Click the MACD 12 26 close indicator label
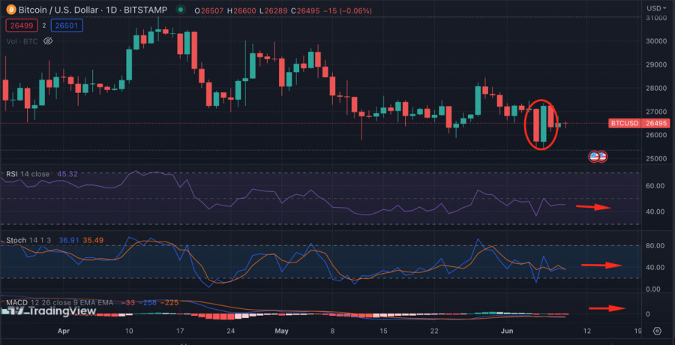The height and width of the screenshot is (345, 675). tap(59, 303)
